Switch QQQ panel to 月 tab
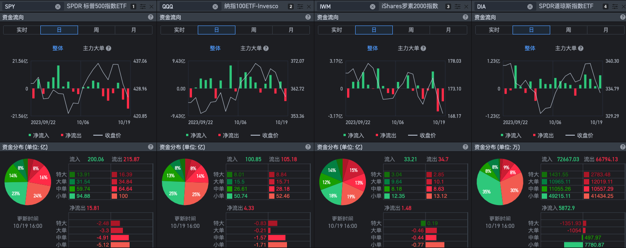 [291, 30]
